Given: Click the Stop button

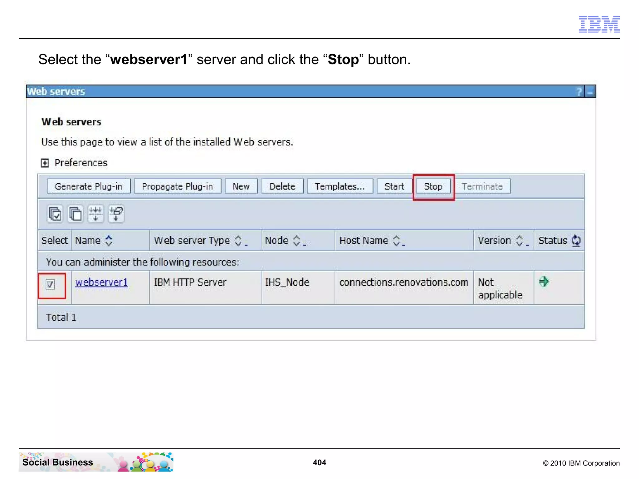Looking at the screenshot, I should tap(433, 186).
